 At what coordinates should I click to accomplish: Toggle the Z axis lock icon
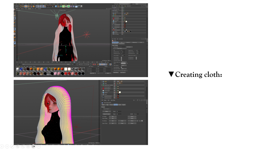[42, 6]
